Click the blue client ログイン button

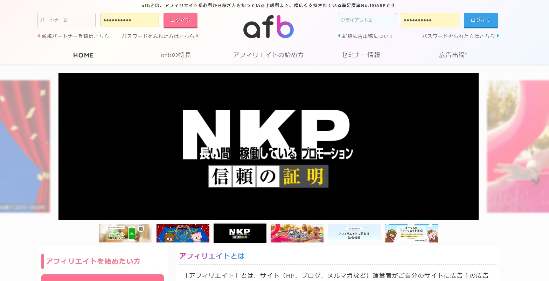pyautogui.click(x=481, y=20)
